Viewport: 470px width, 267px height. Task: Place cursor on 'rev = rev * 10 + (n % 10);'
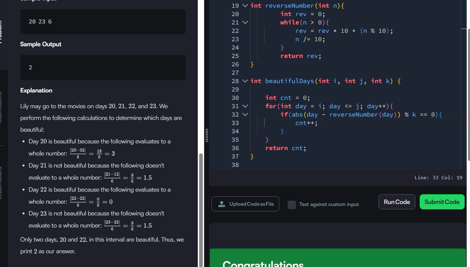[344, 31]
